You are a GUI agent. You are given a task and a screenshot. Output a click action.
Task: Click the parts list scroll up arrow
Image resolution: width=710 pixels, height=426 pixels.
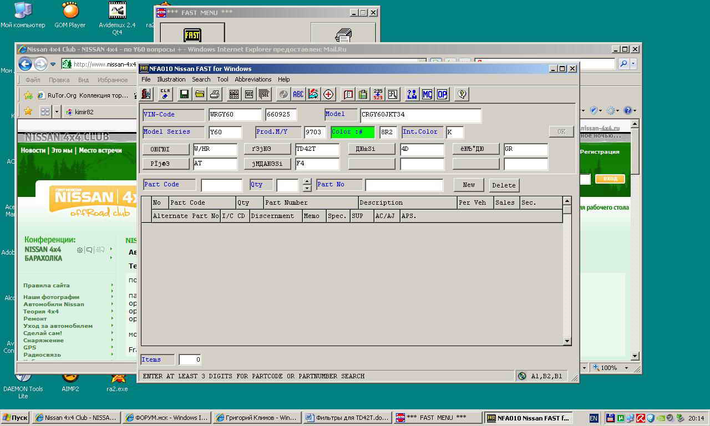pyautogui.click(x=567, y=201)
